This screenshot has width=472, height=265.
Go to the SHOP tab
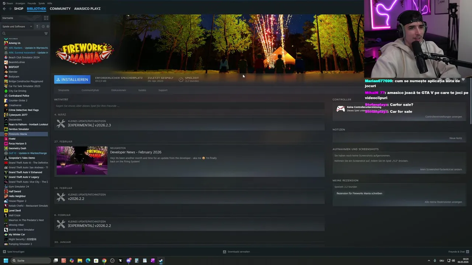click(18, 8)
